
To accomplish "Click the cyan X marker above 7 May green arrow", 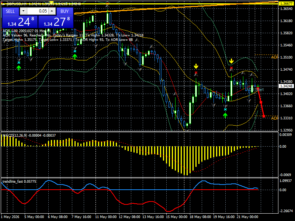I will [75, 51].
